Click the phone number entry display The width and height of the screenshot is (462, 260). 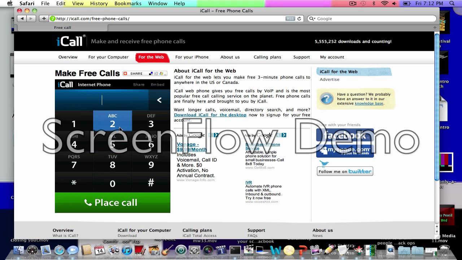click(102, 100)
